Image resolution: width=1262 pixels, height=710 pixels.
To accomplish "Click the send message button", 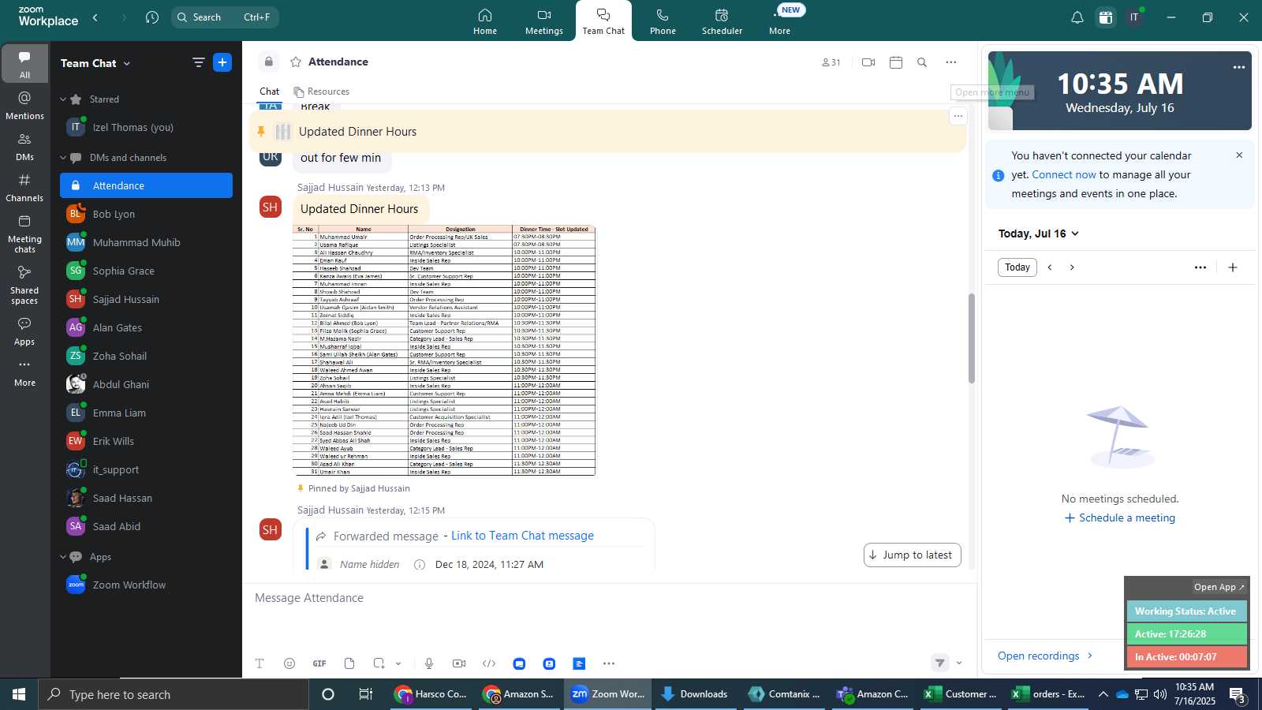I will point(939,663).
